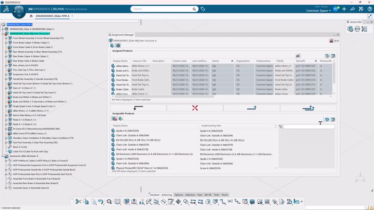Click the Assignment Manager top-right red pencil icon

(331, 41)
